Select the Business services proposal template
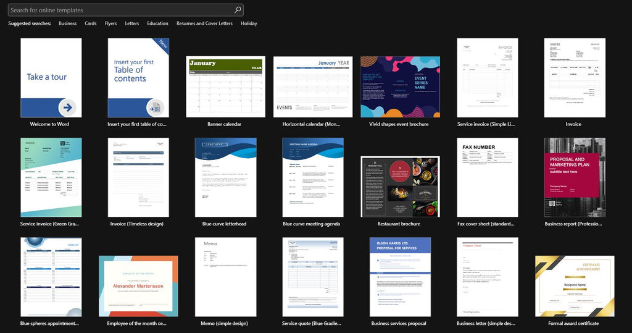 click(400, 277)
